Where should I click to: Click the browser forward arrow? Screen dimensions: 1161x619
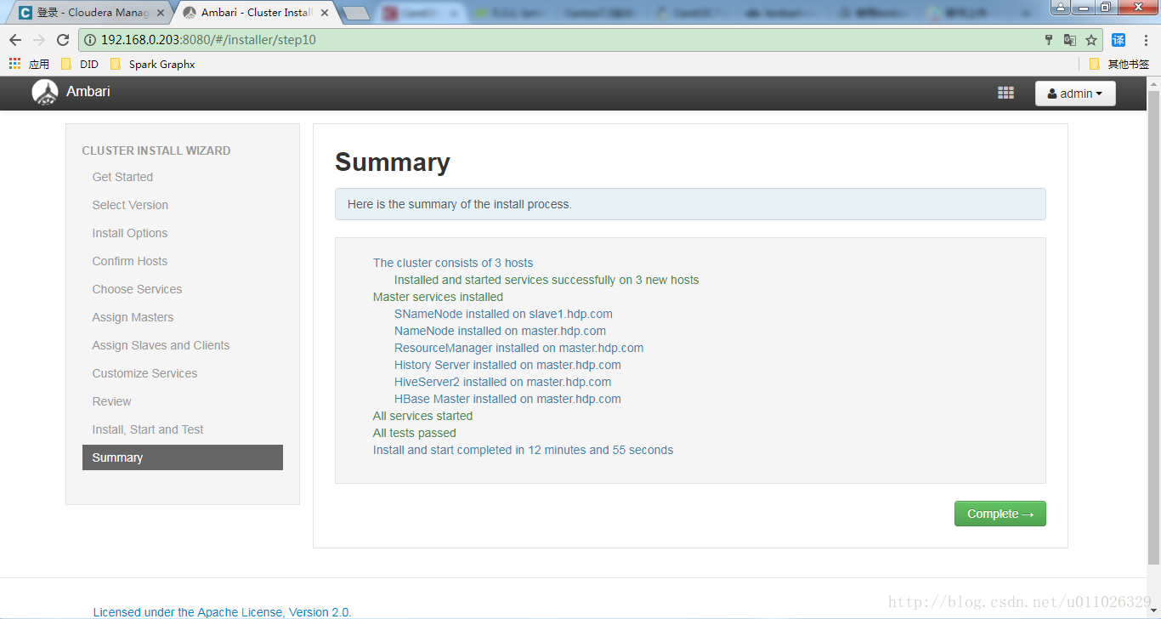[39, 40]
